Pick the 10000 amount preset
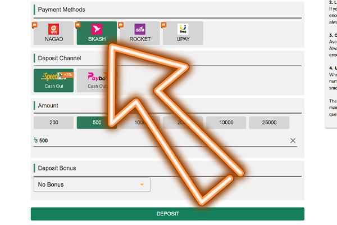This screenshot has width=337, height=225. (226, 123)
